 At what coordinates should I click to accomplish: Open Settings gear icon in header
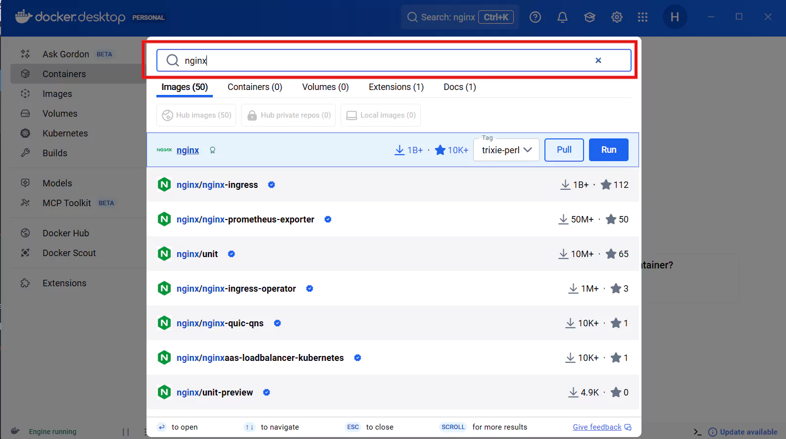tap(617, 17)
